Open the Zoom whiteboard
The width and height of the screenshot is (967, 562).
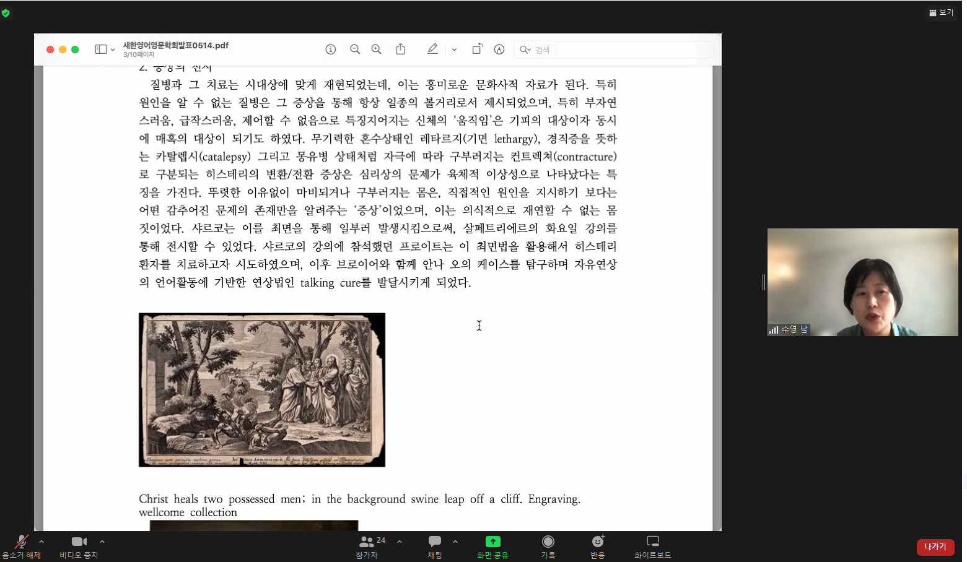pyautogui.click(x=652, y=546)
